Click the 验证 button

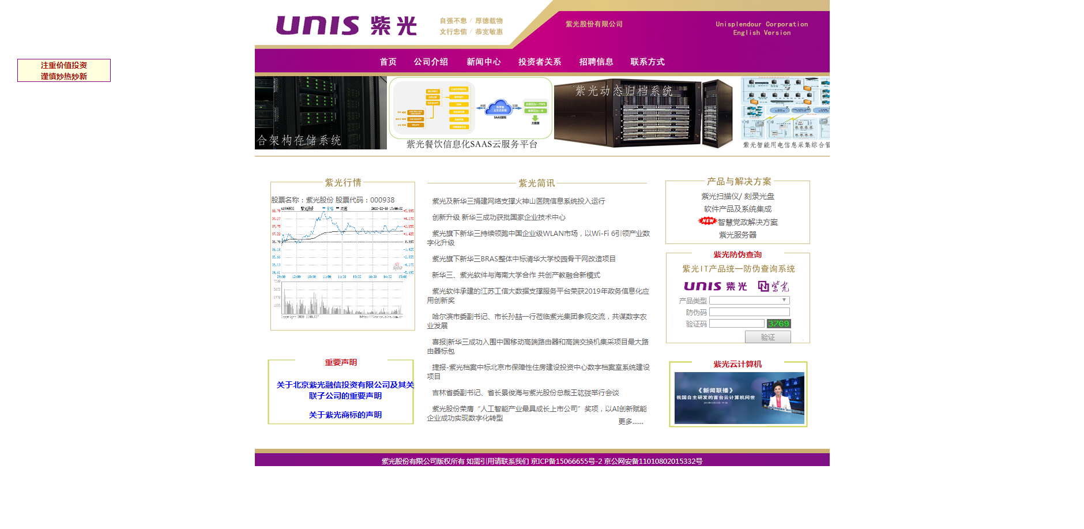click(x=767, y=337)
